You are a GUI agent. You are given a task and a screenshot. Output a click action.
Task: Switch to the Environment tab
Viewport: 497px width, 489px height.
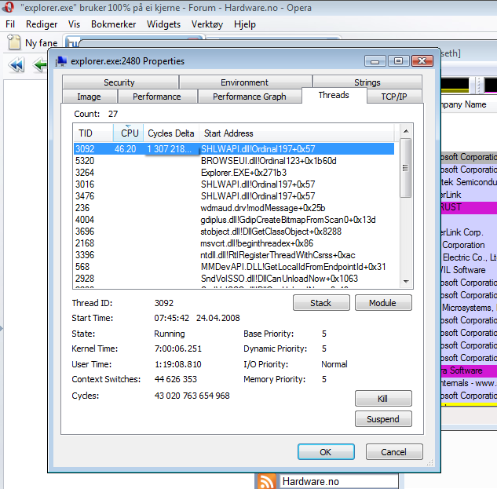[x=245, y=82]
